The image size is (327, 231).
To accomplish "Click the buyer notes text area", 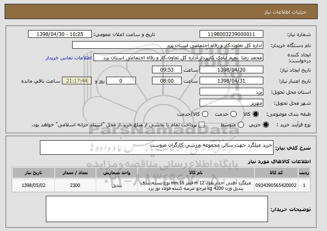I will coord(157,209).
